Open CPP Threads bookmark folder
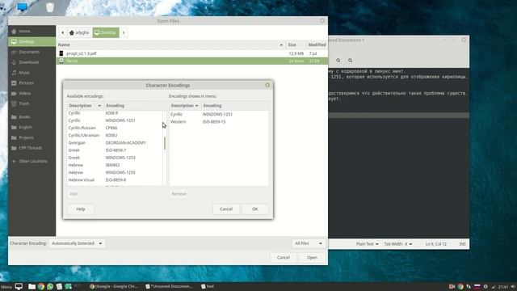Image resolution: width=517 pixels, height=291 pixels. (x=32, y=148)
